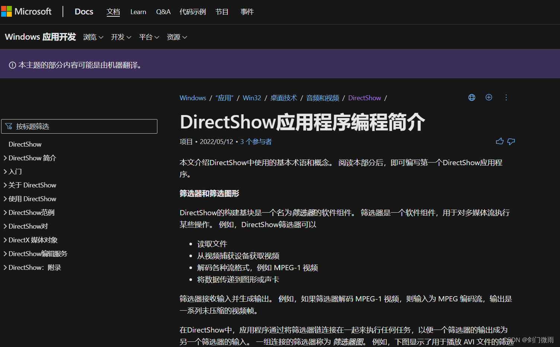Click the 筛选器和筛选图形 subheading

(x=209, y=193)
